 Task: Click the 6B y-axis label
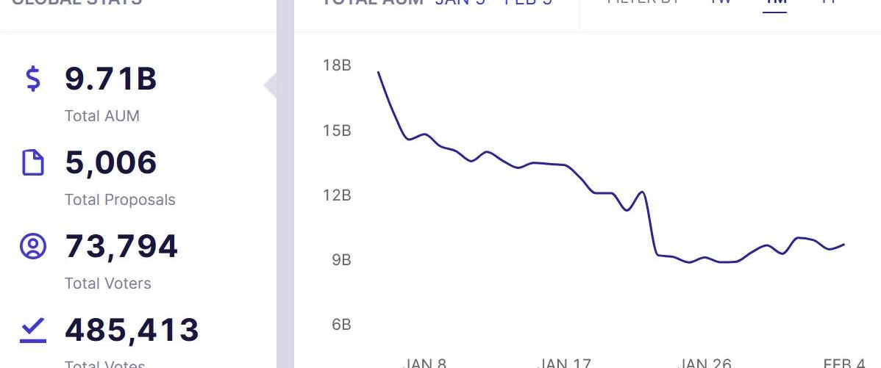(x=340, y=325)
